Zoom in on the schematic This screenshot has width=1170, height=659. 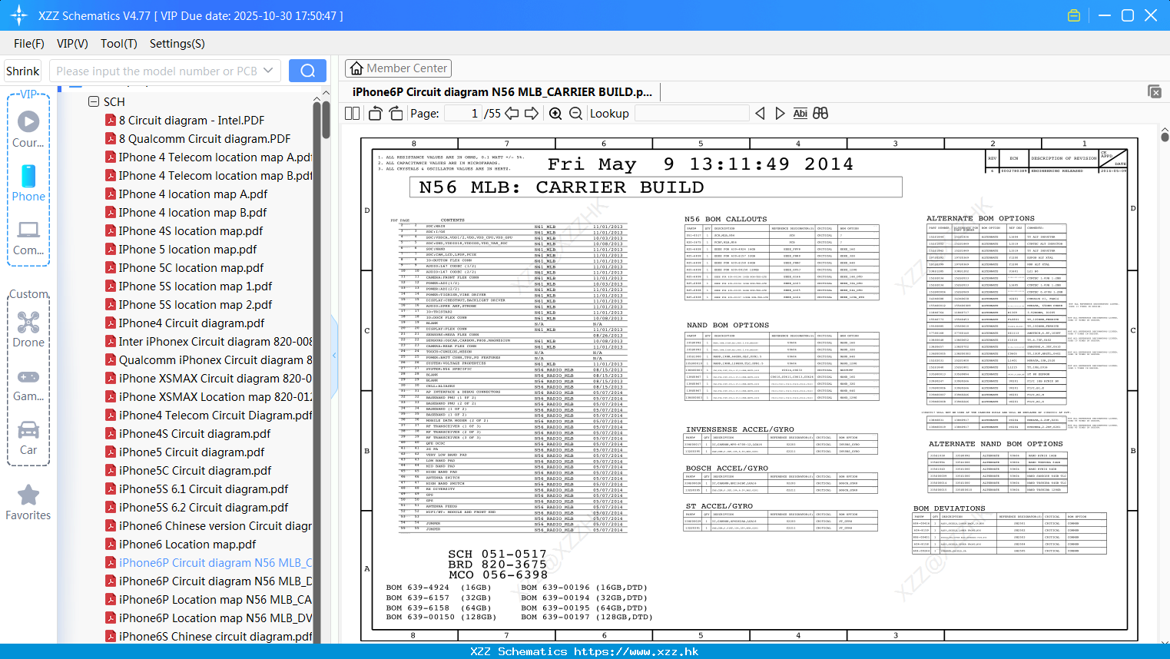point(555,113)
